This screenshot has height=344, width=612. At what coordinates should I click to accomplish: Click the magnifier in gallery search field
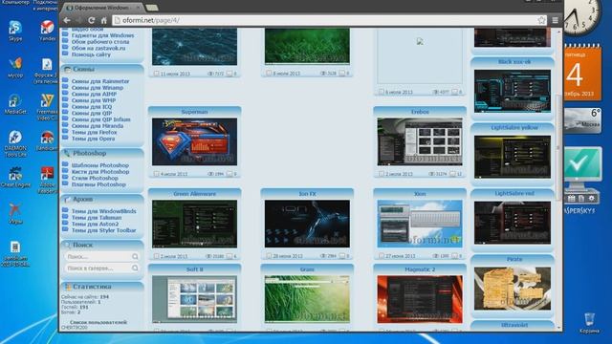(135, 268)
